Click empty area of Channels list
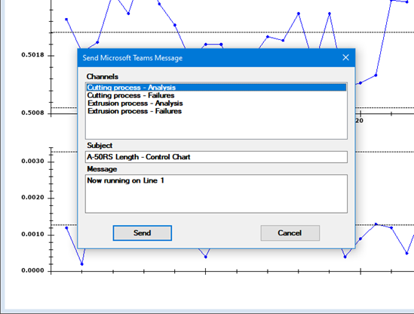The height and width of the screenshot is (314, 414). (216, 127)
